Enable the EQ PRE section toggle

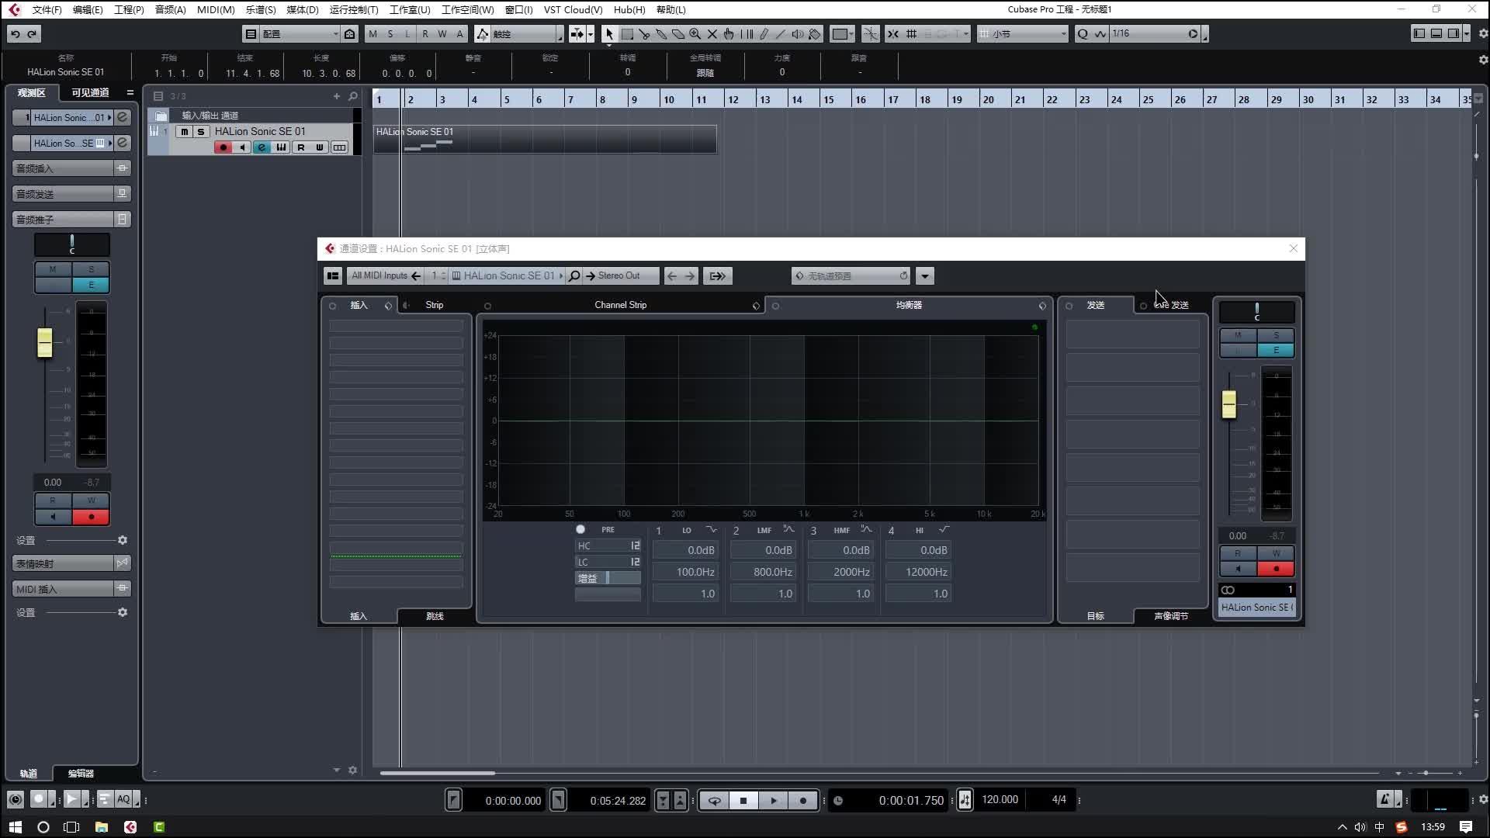coord(580,529)
